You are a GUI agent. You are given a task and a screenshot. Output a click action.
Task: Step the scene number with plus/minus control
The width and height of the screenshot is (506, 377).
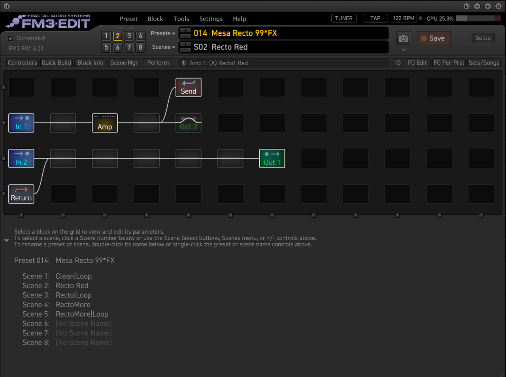[x=185, y=47]
